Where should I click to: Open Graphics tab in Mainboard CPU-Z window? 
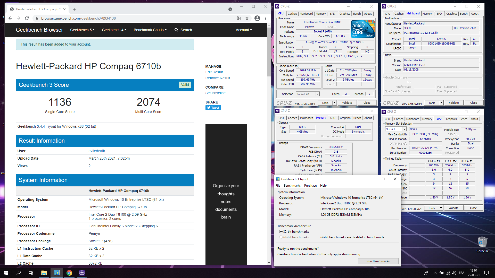451,14
